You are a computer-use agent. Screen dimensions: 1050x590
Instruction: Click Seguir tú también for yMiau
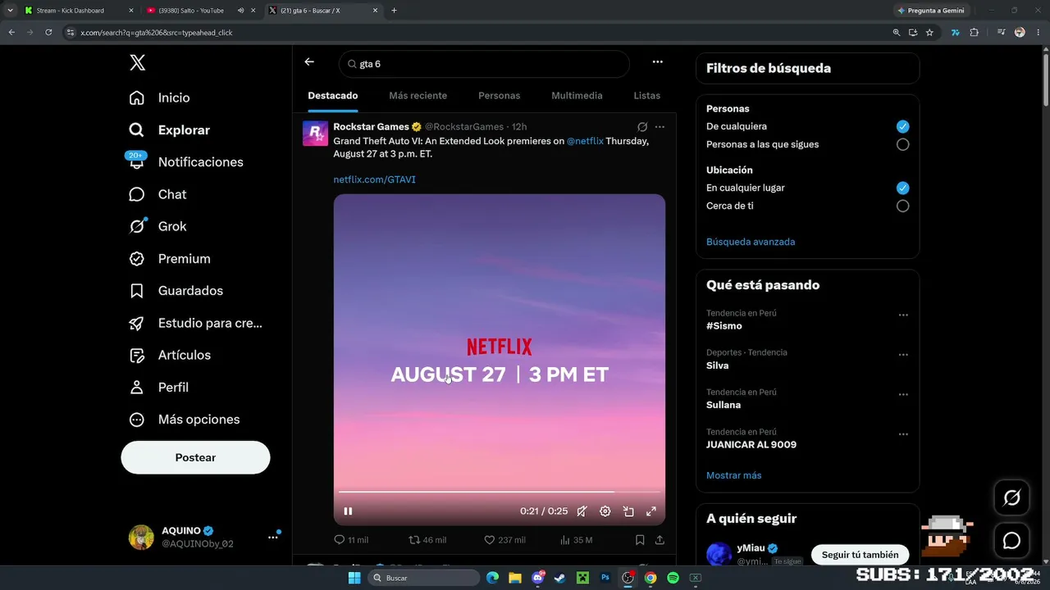860,555
